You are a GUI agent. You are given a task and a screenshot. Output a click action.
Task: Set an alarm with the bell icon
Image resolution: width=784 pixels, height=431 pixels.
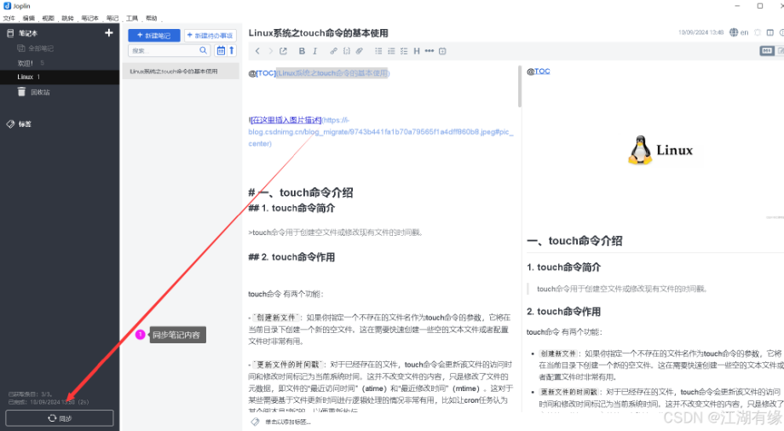pyautogui.click(x=758, y=32)
